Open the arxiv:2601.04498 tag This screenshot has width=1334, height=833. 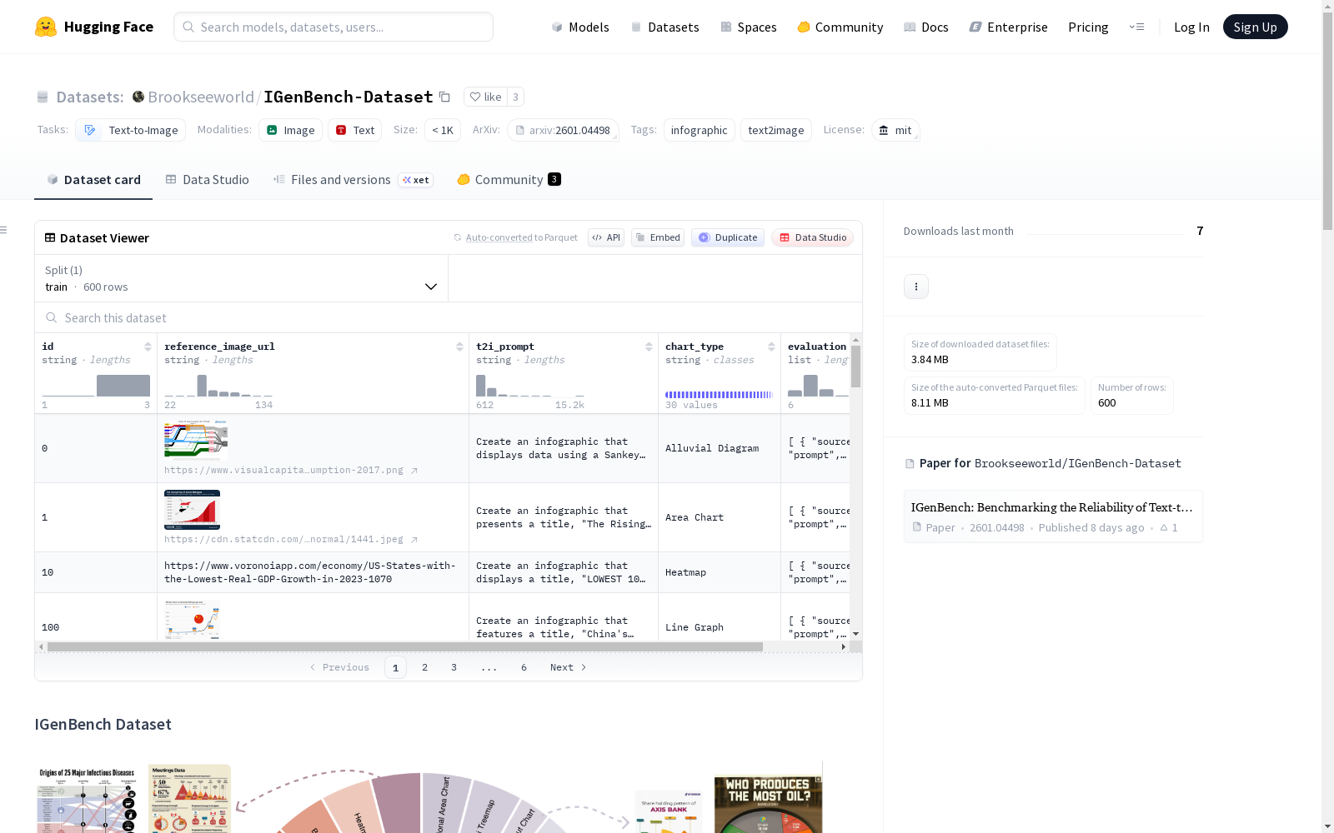[x=563, y=130]
